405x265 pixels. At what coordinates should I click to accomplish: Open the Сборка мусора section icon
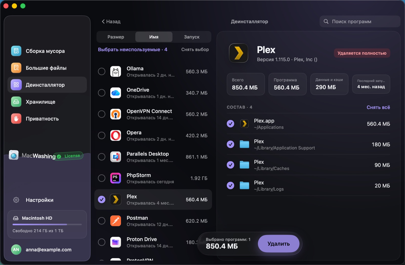[x=16, y=51]
